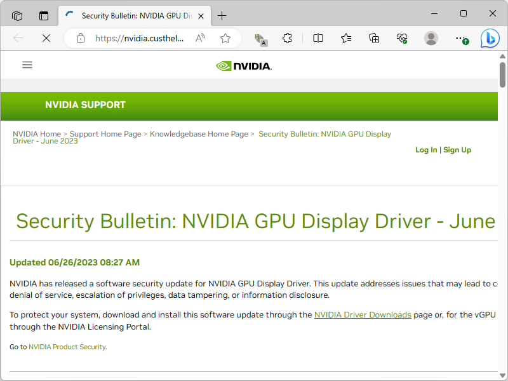
Task: Click the Sign Up link
Action: [457, 150]
